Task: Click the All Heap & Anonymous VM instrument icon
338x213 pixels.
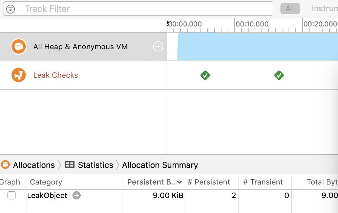Action: 19,46
